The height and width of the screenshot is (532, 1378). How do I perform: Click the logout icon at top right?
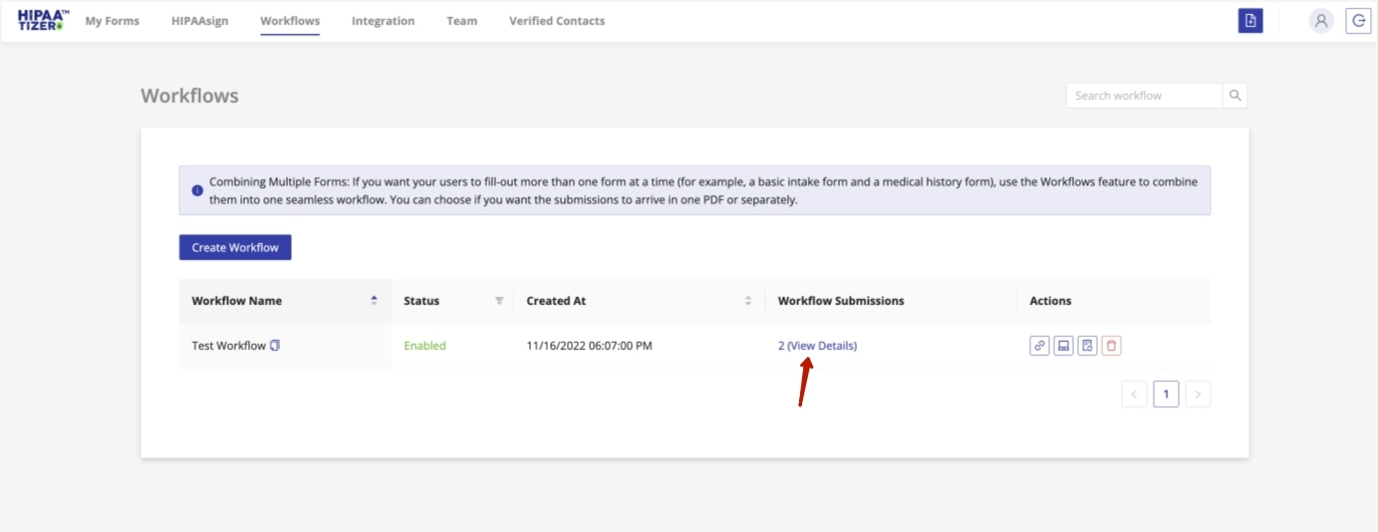(x=1358, y=21)
